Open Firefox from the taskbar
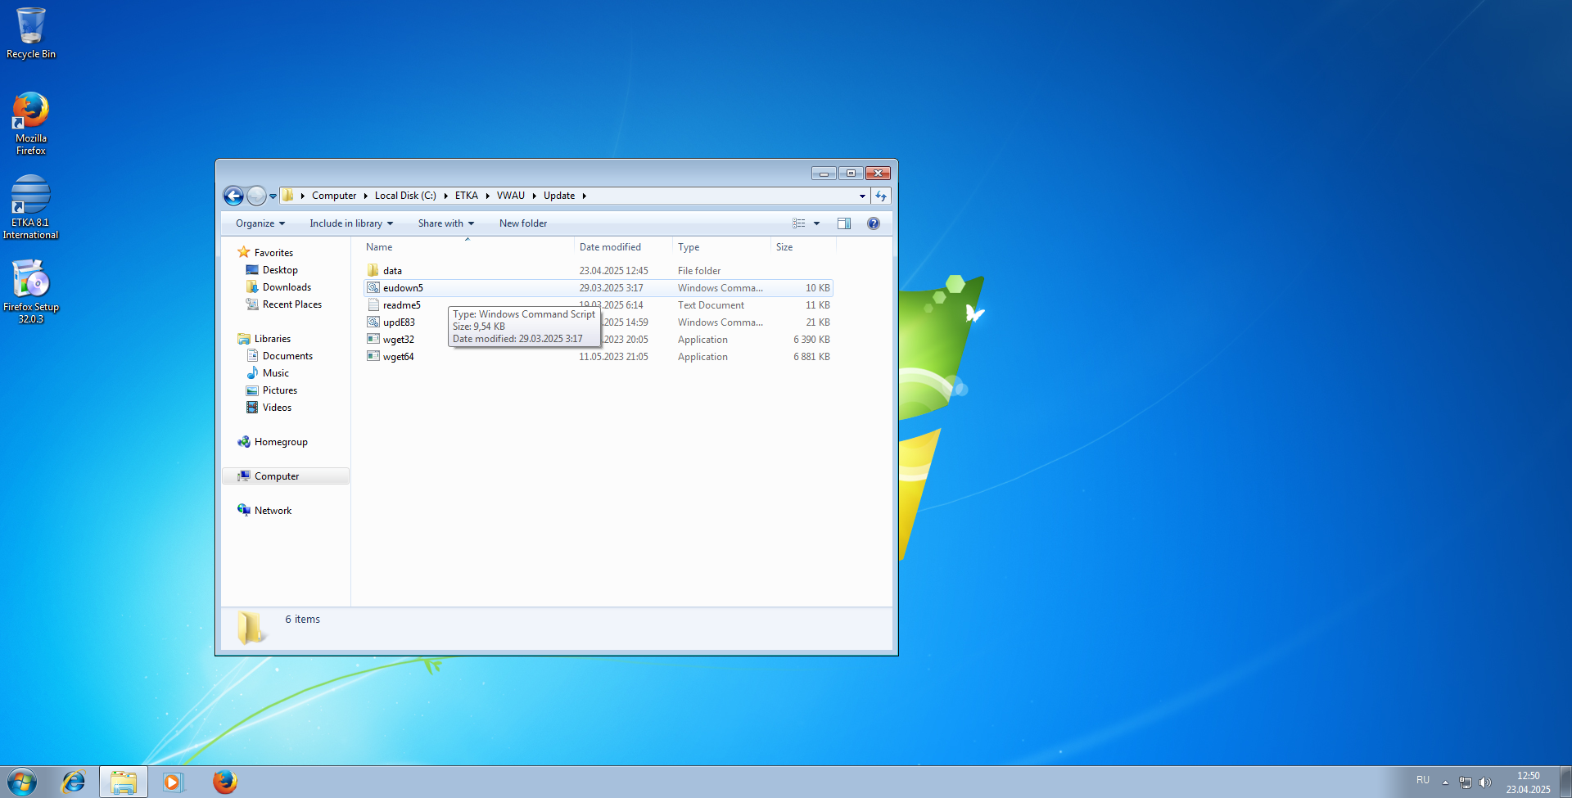 224,782
